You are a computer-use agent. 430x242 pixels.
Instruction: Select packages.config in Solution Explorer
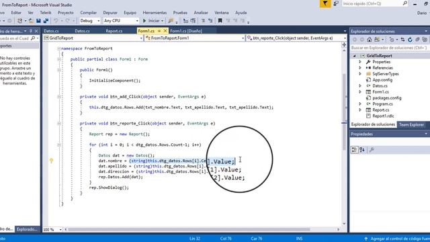pos(387,98)
